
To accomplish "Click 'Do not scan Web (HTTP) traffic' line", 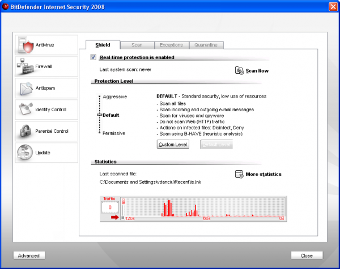I will (190, 121).
